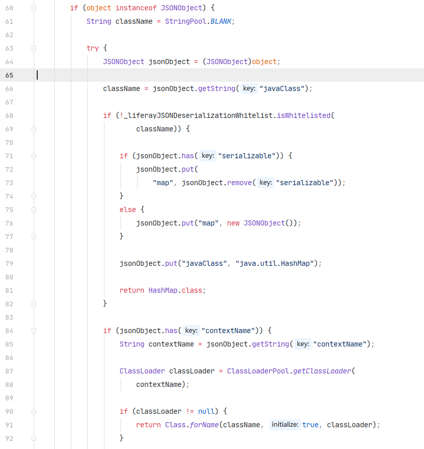Collapse the serializable if-block at line 71
This screenshot has height=449, width=424.
[34, 156]
